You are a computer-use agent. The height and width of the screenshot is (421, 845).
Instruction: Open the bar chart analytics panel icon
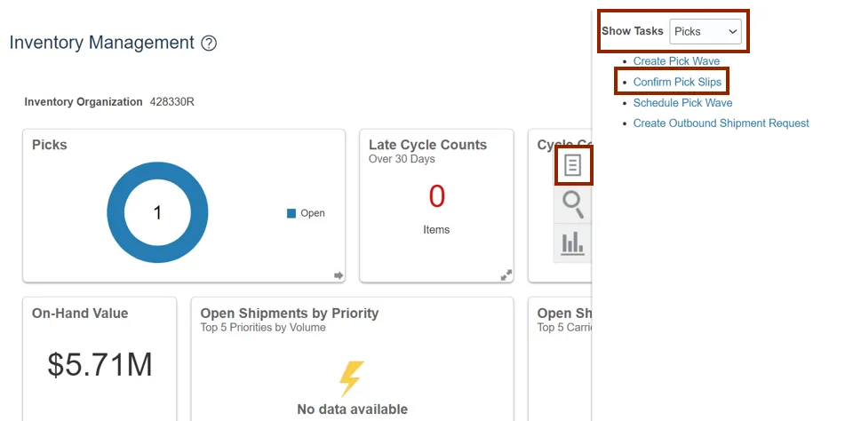(x=573, y=242)
